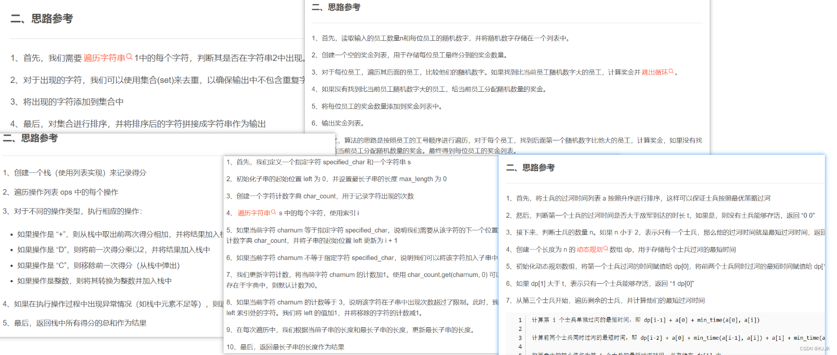Click line '3、接下来，判断士兵的数量 n'

coord(666,233)
